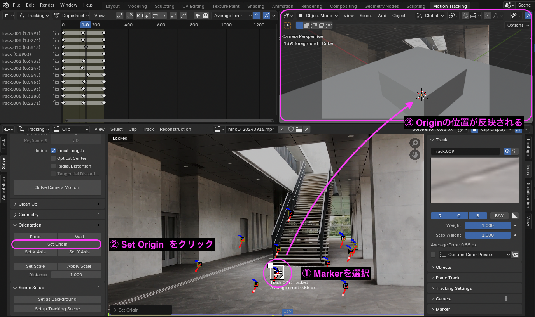Enable the Optical Center refine checkbox

click(x=53, y=158)
